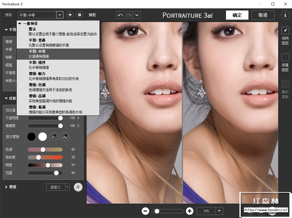Zoom in with plus button
292x218 pixels.
tap(190, 211)
